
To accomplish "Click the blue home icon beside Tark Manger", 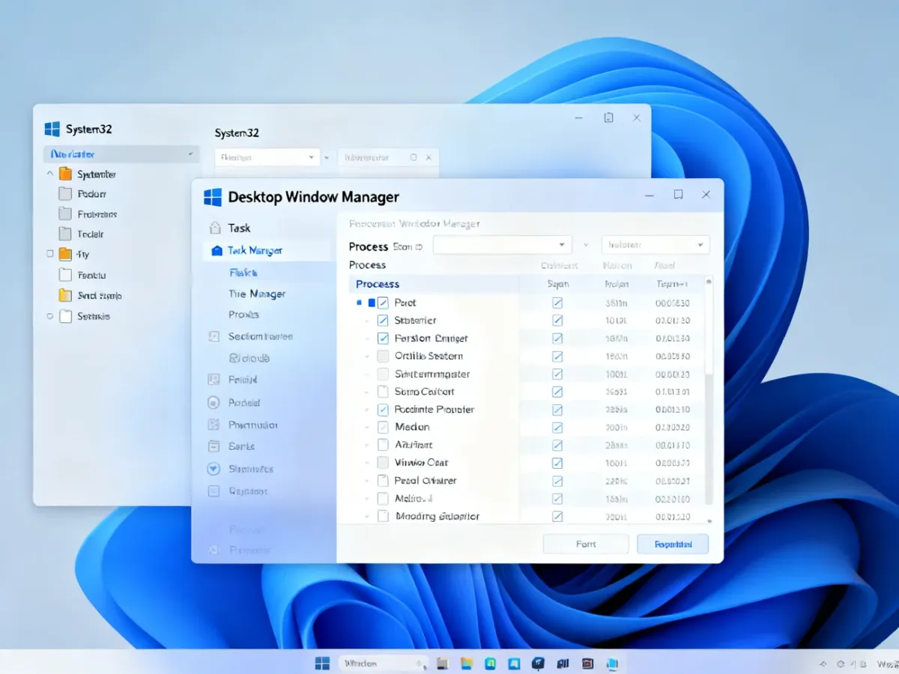I will click(x=217, y=251).
